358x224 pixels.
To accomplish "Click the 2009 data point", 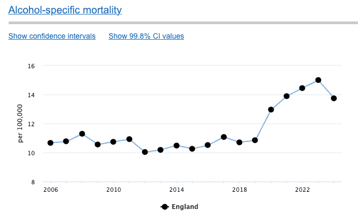I will (x=98, y=144).
